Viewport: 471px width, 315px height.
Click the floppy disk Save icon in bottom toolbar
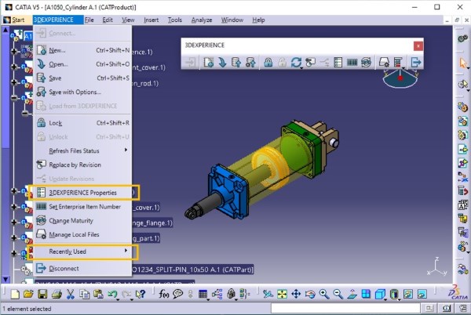point(42,294)
